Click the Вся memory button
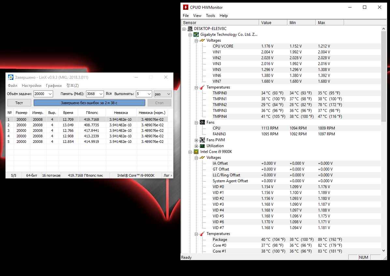 click(x=109, y=94)
